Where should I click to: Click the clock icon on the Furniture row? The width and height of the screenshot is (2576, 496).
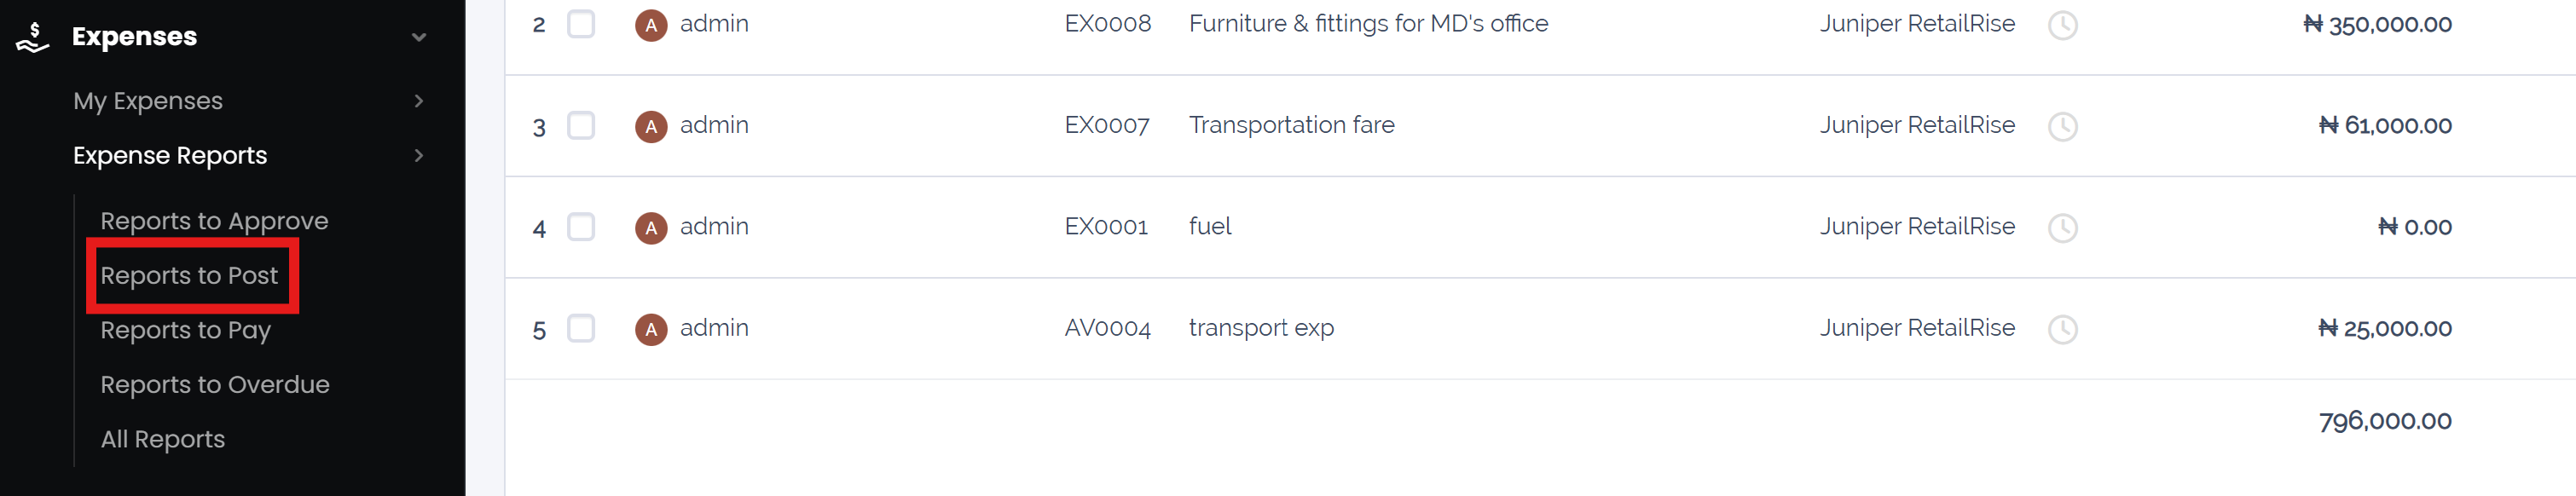[2063, 25]
